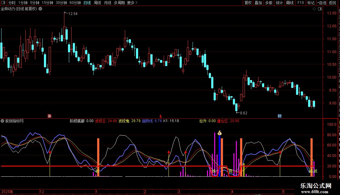Switch to the 日线 daily chart

click(x=87, y=3)
